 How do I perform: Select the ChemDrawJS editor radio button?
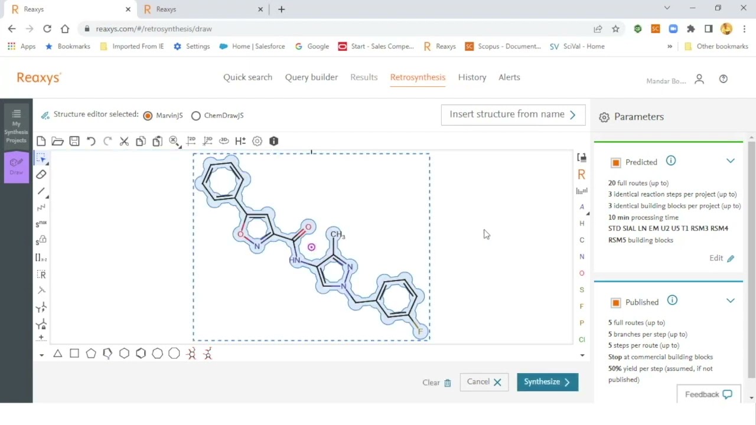pyautogui.click(x=196, y=116)
